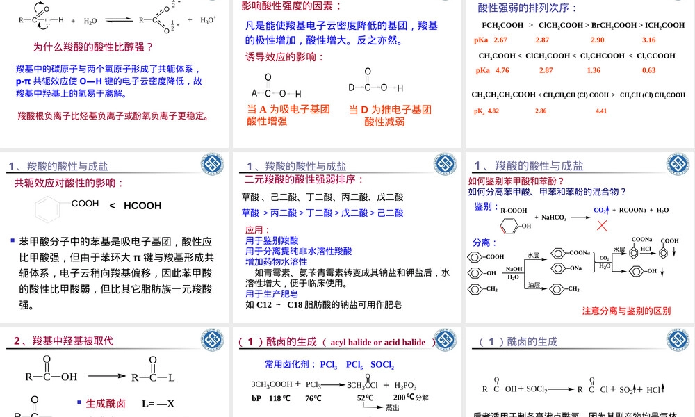Click the bold text HCOOH
This screenshot has height=417, width=695.
[142, 206]
